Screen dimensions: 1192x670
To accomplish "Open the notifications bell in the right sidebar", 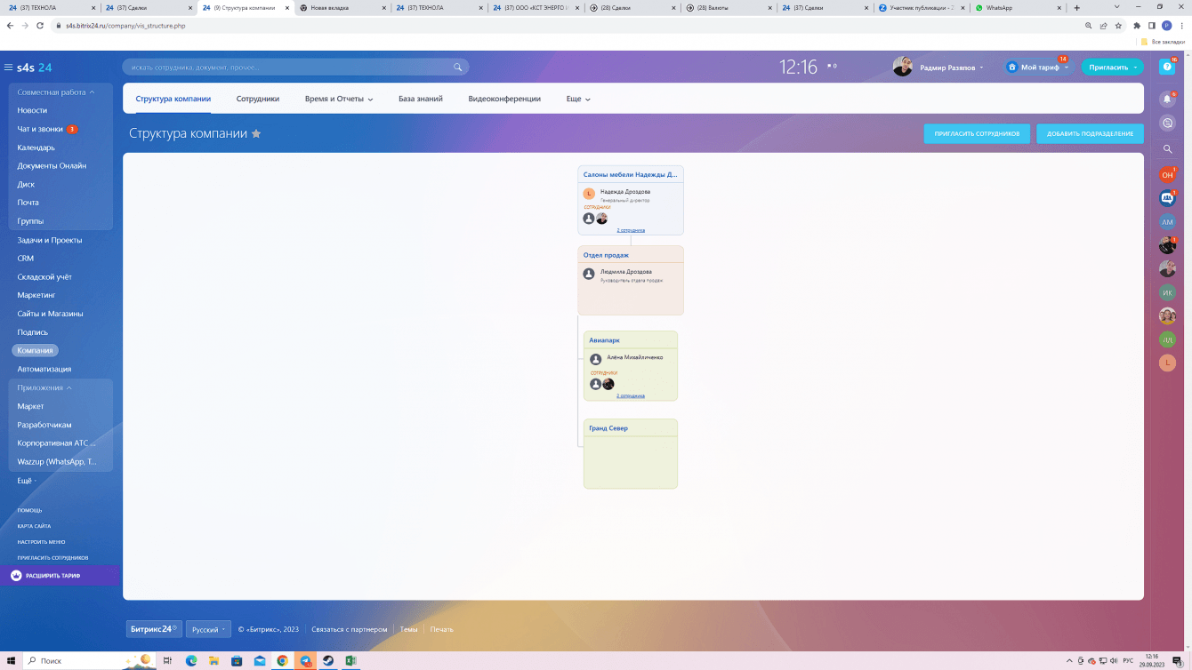I will (x=1167, y=100).
